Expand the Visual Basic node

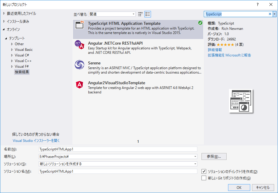pos(12,50)
